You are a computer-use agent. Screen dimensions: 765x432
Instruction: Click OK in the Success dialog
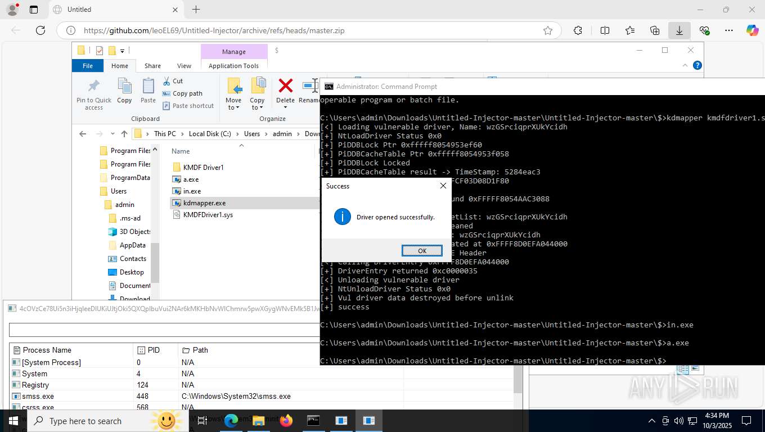tap(422, 250)
